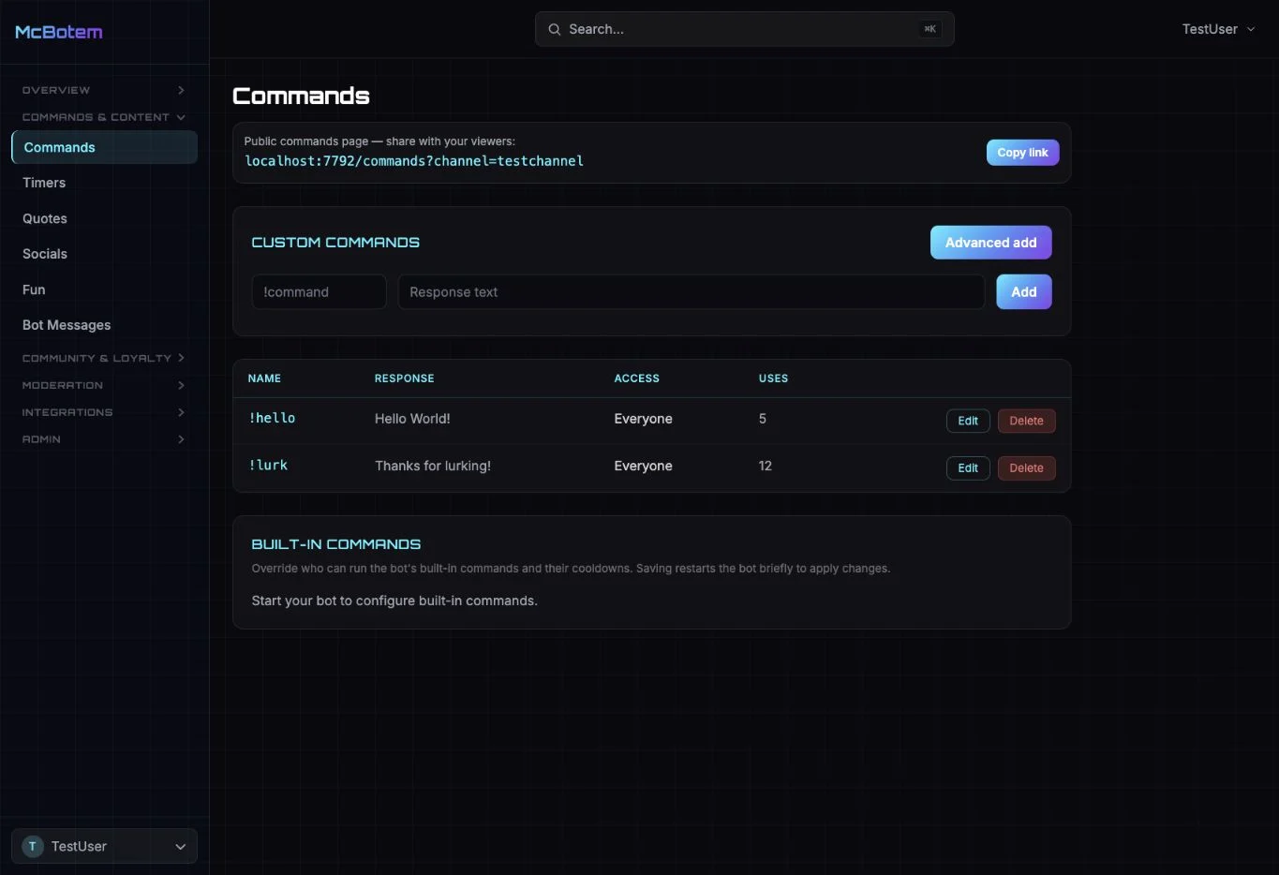Expand the Community & Loyalty section
This screenshot has height=875, width=1279.
pos(104,358)
